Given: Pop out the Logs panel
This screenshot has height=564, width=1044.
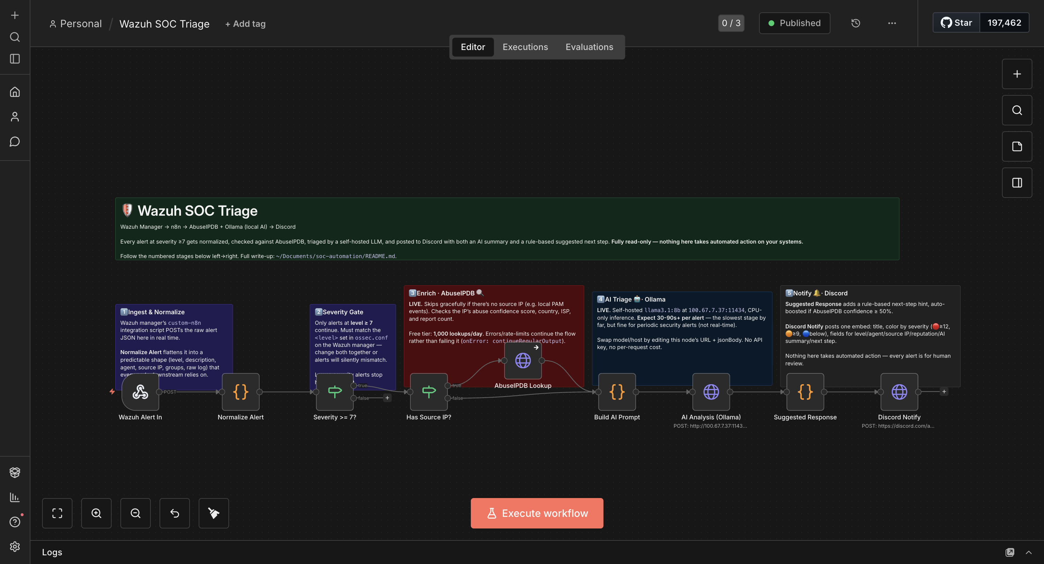Looking at the screenshot, I should tap(1010, 552).
